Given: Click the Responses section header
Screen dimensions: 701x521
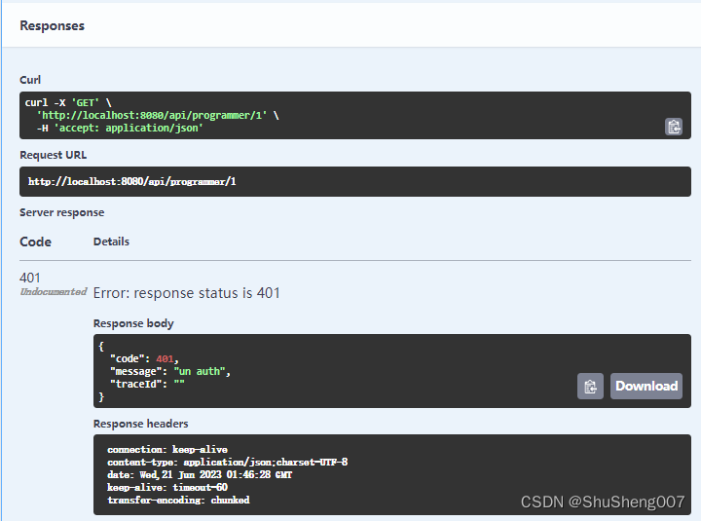Looking at the screenshot, I should point(52,26).
